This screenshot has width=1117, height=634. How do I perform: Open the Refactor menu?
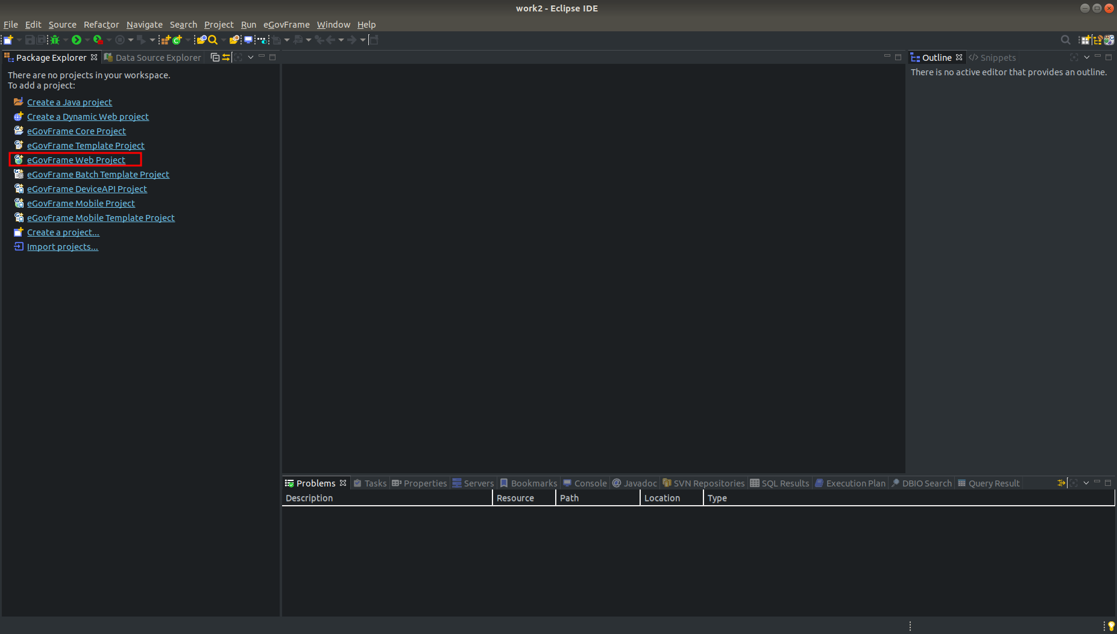101,25
